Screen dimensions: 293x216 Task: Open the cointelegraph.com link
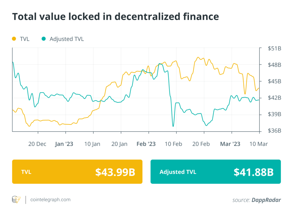(50, 200)
